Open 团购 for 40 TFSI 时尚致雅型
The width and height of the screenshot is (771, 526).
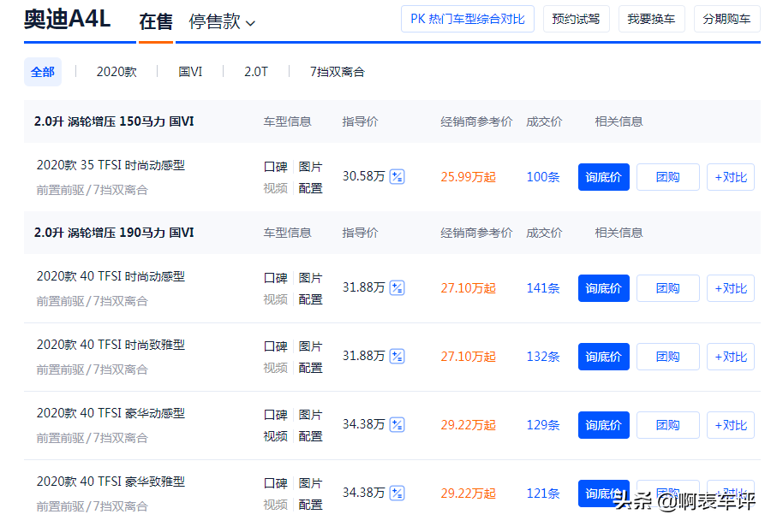(667, 357)
